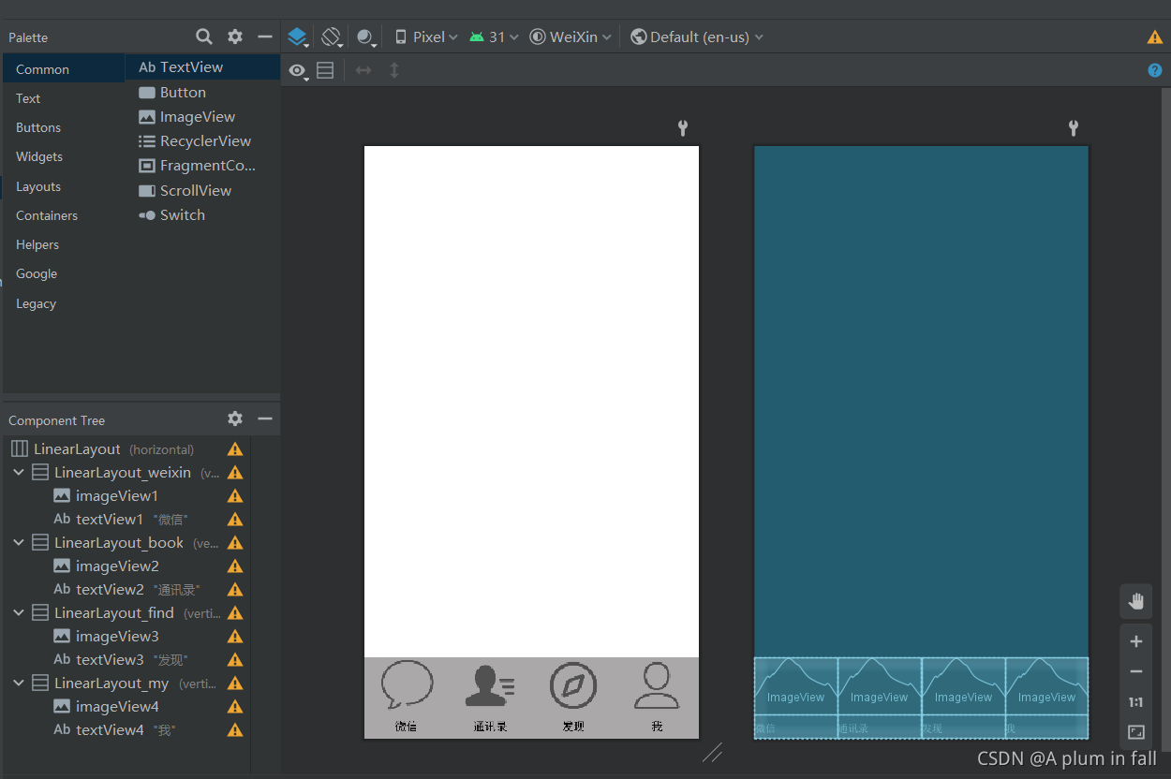
Task: Click the chat bubble icon in design preview
Action: point(407,684)
